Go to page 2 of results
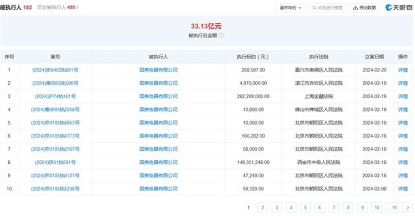Image resolution: width=415 pixels, height=216 pixels. pyautogui.click(x=262, y=207)
